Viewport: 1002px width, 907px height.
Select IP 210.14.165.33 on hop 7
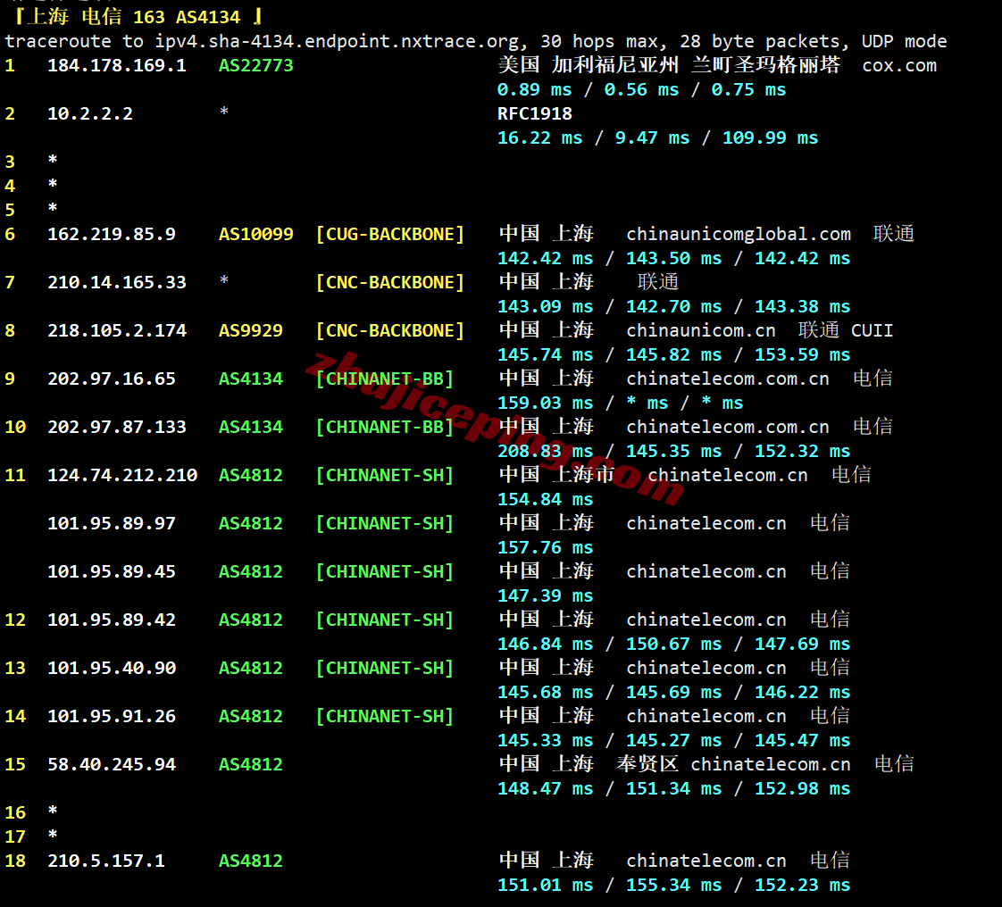tap(117, 283)
